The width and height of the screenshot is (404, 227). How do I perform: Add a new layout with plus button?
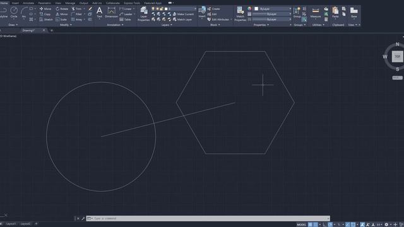[x=36, y=224]
